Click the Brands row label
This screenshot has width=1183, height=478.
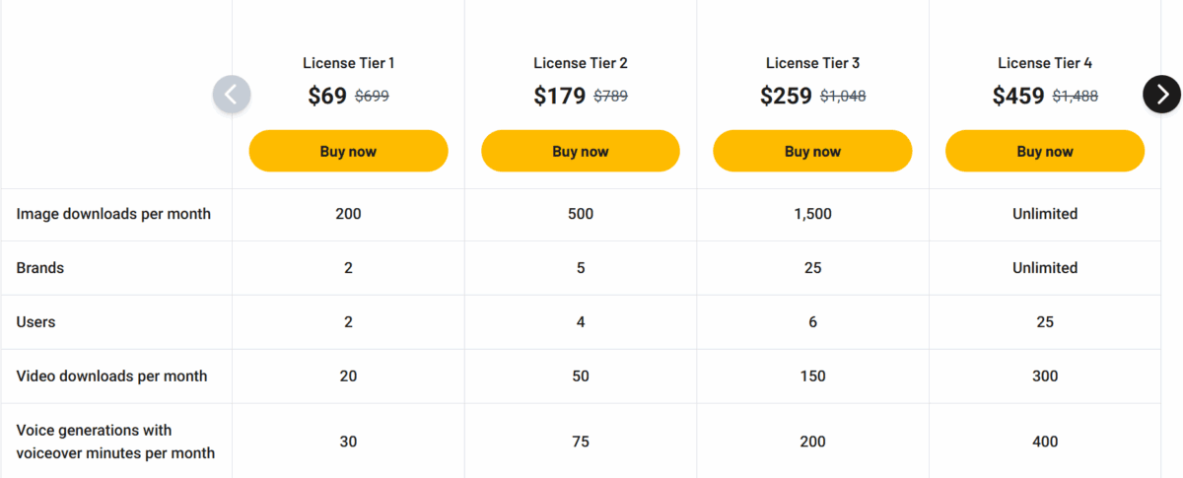(x=40, y=268)
